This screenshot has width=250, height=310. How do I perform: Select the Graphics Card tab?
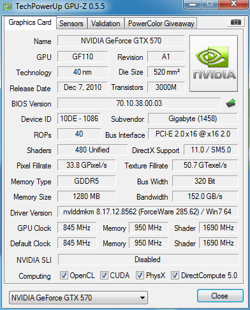coord(30,22)
